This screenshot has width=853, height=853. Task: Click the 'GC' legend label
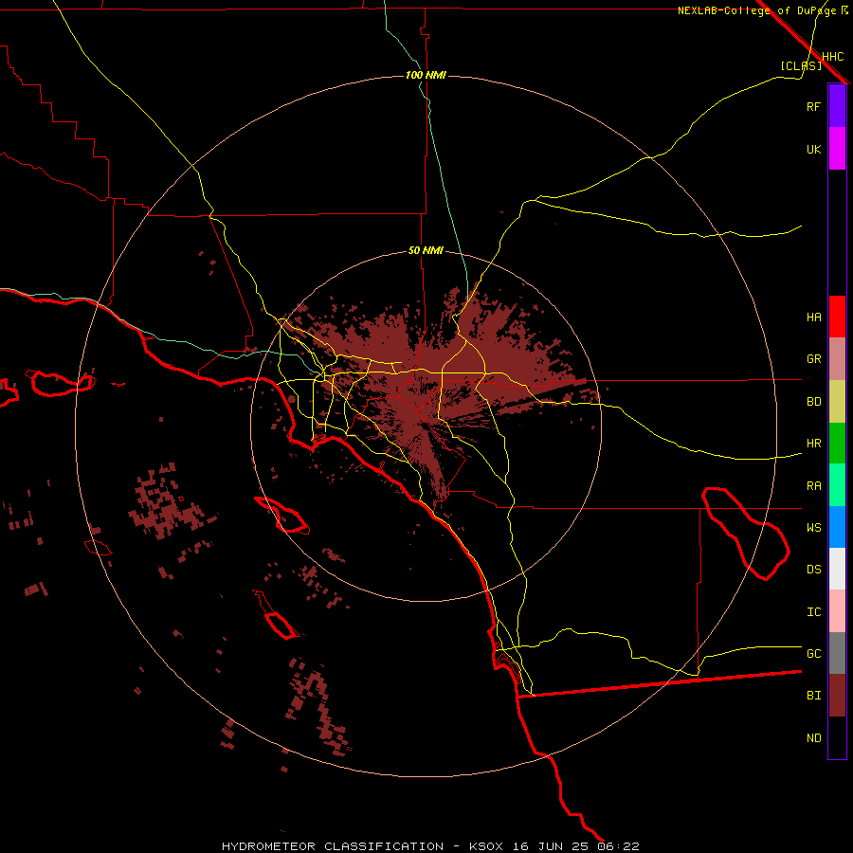[x=813, y=654]
